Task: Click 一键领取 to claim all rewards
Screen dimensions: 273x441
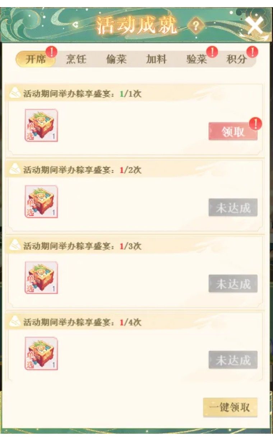Action: pos(230,408)
